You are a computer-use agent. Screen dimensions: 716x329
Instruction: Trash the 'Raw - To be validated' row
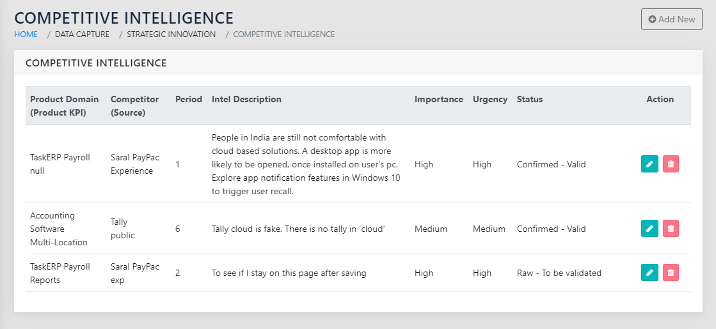[x=671, y=273]
